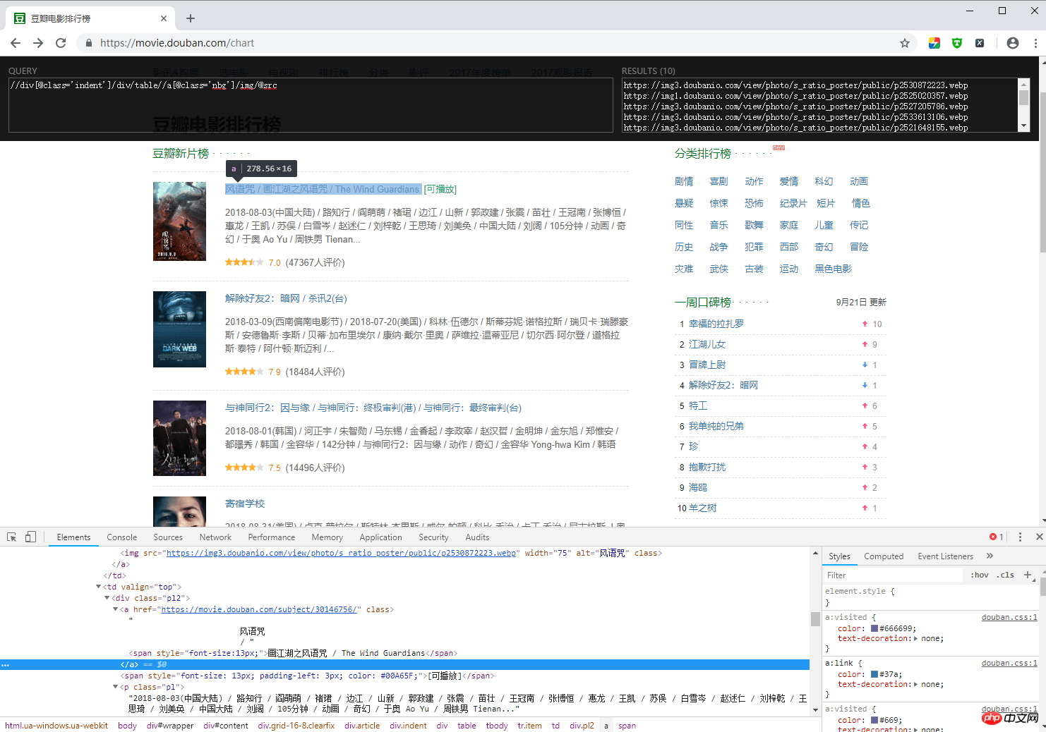Open the DevTools customize three-dot menu
The image size is (1046, 732).
pyautogui.click(x=1020, y=537)
